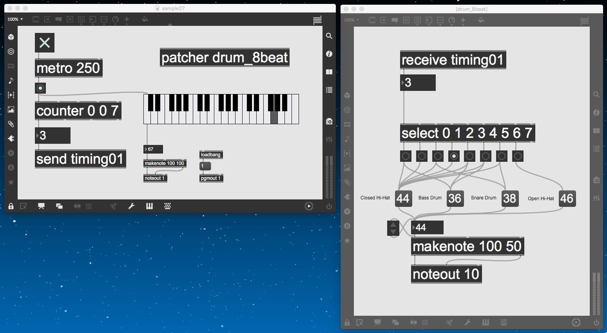Image resolution: width=607 pixels, height=333 pixels.
Task: Select the 'Closed Hi-Hat' comment label
Action: pos(375,198)
